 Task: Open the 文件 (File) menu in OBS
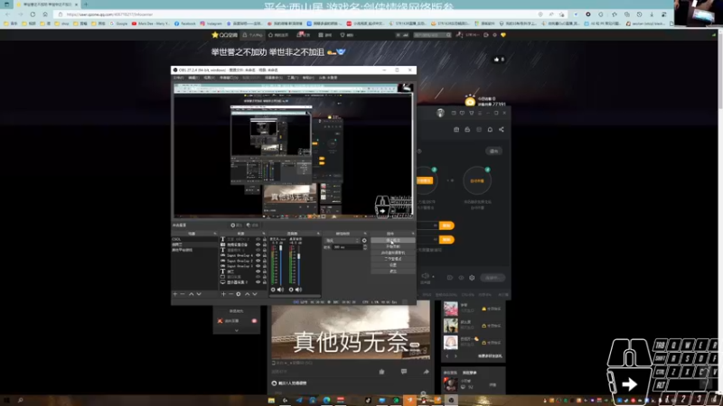(178, 78)
